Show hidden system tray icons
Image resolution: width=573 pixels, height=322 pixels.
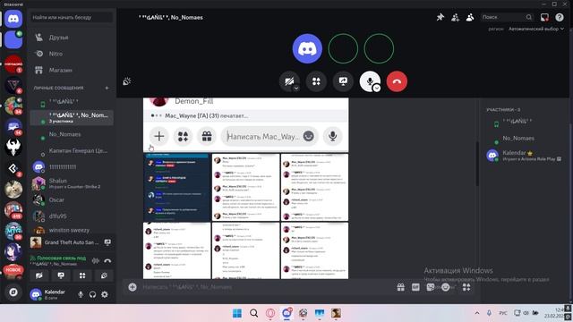pyautogui.click(x=477, y=313)
